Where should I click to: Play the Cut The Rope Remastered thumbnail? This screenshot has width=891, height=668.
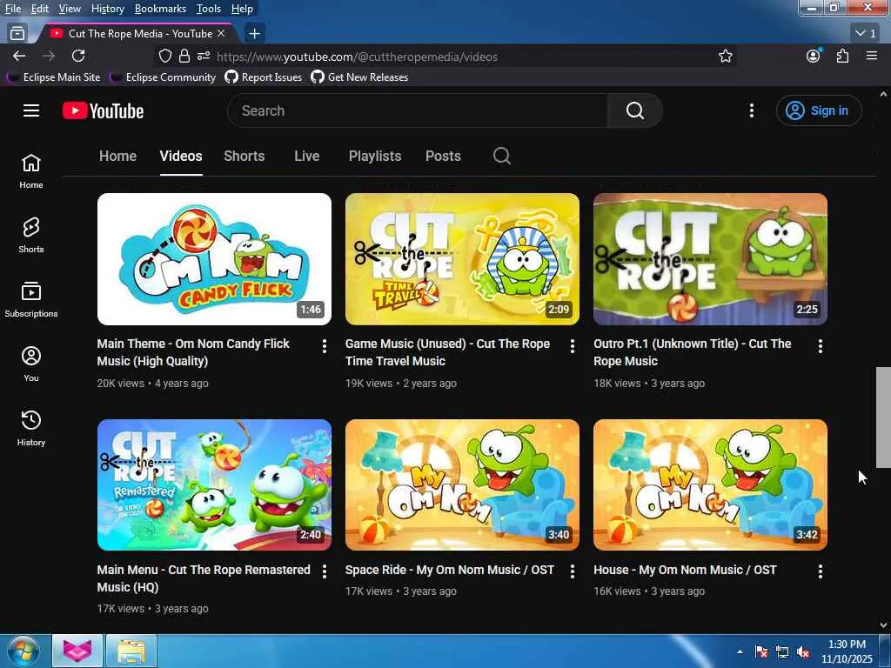(x=214, y=484)
